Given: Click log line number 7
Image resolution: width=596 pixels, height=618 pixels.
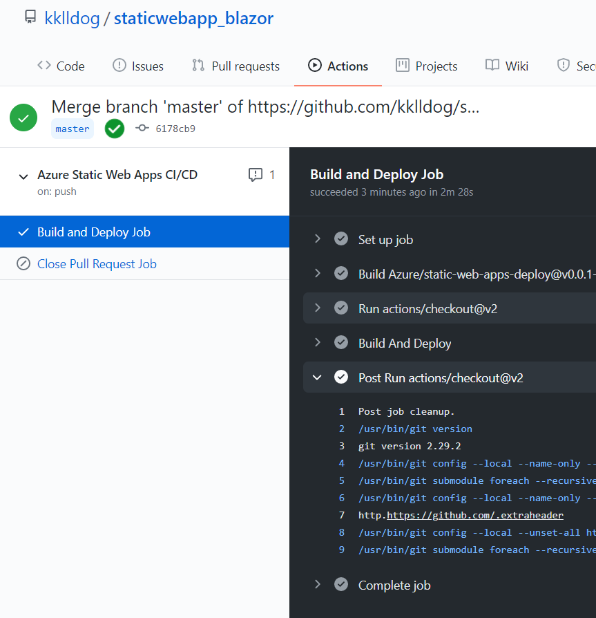Looking at the screenshot, I should [342, 515].
